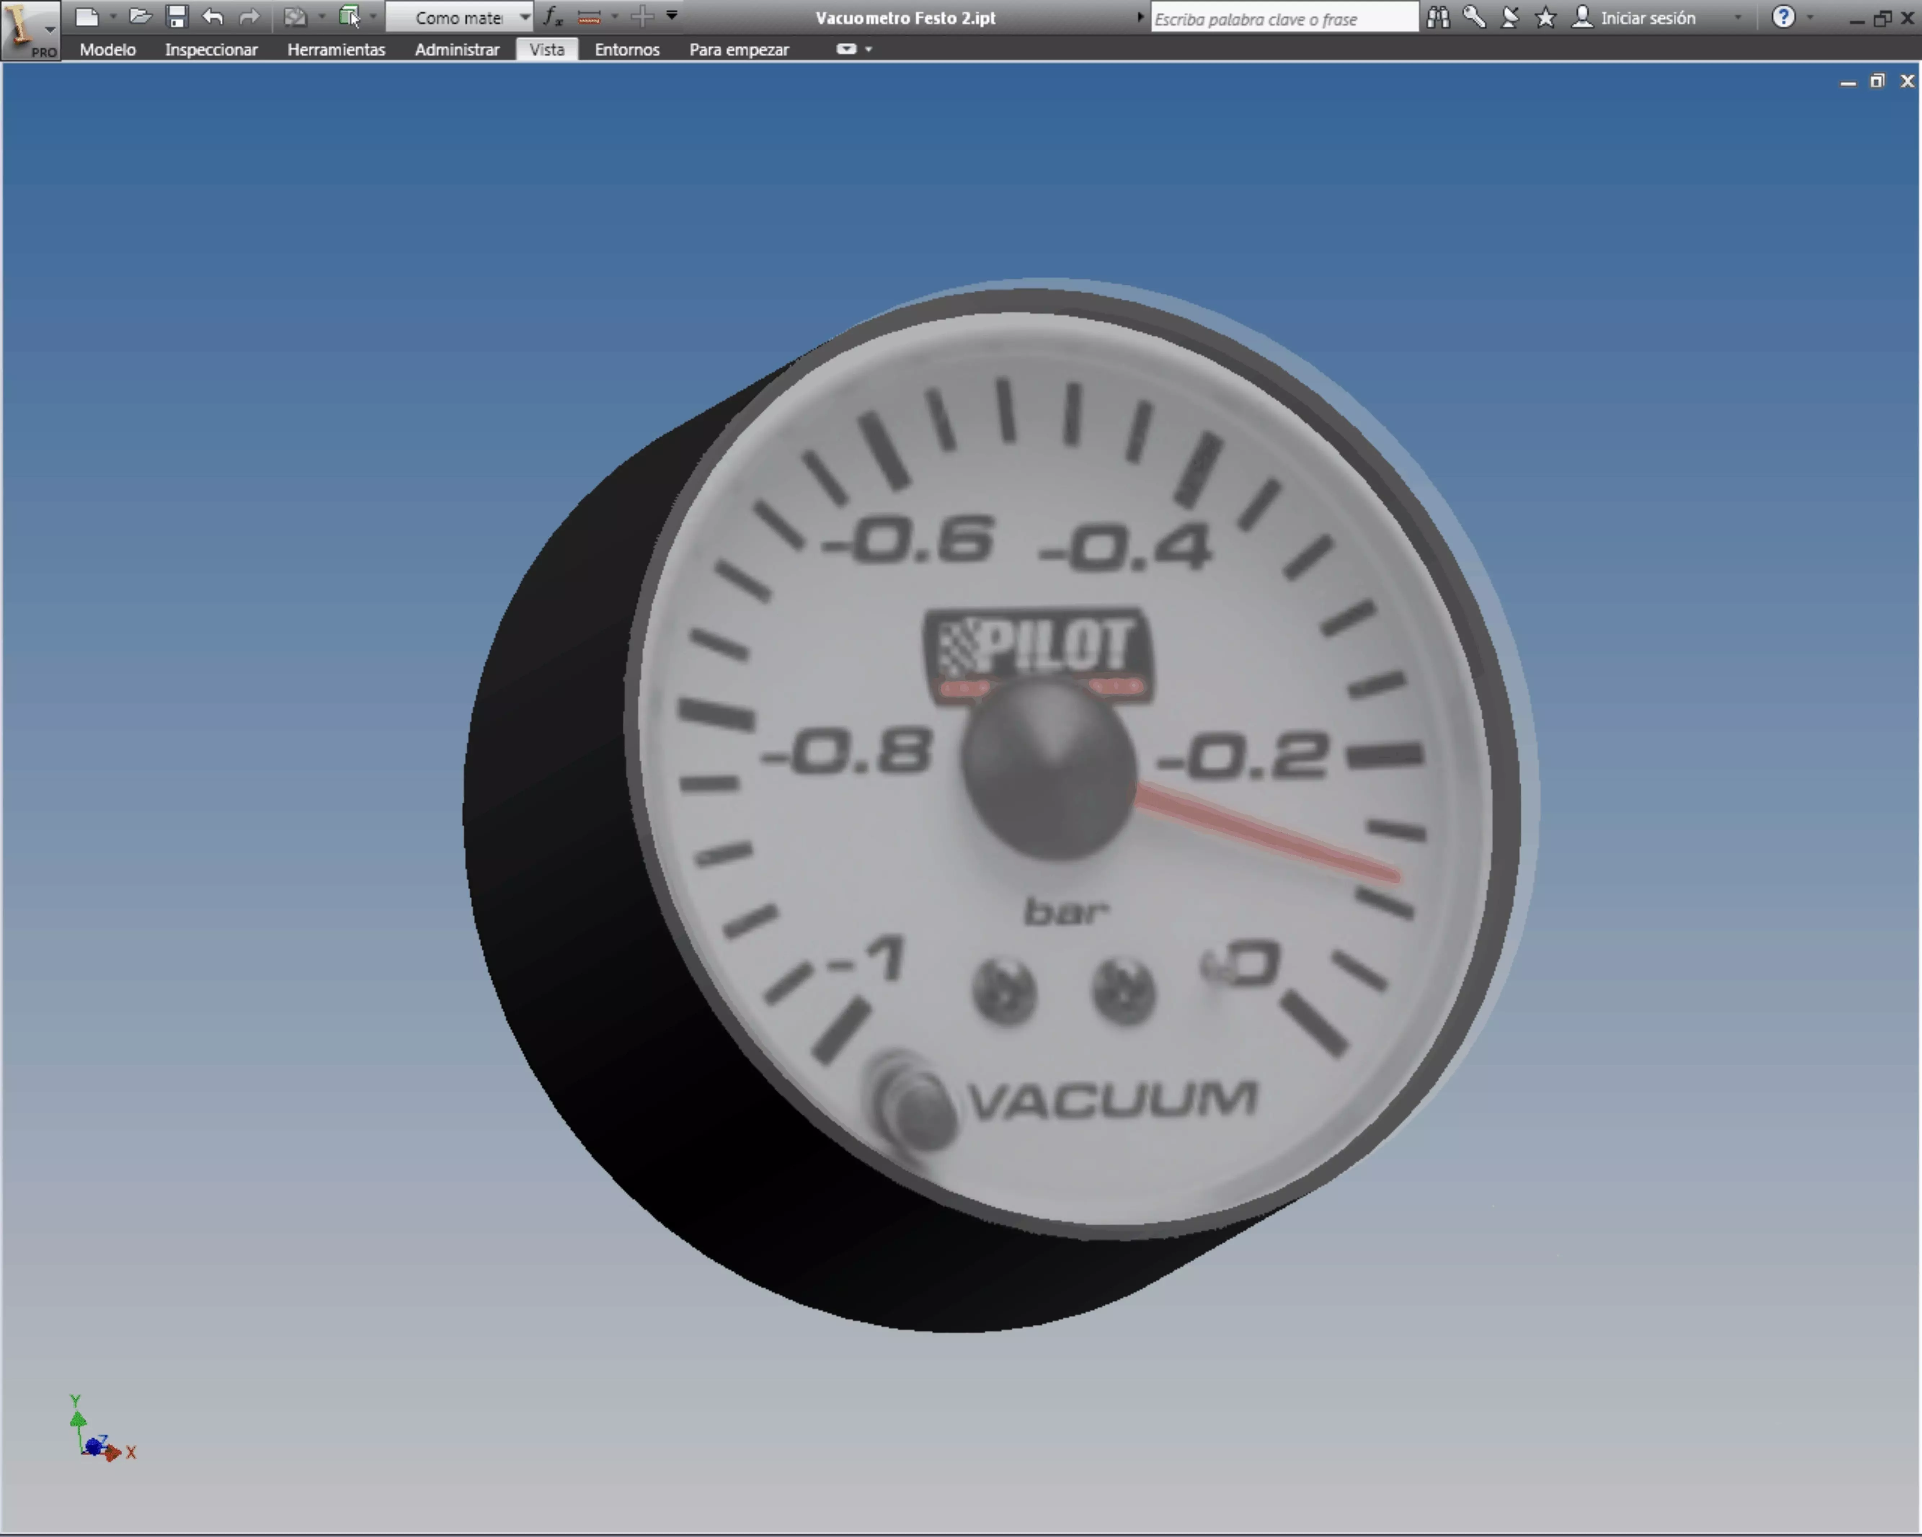Viewport: 1922px width, 1537px height.
Task: Click in the keyword search field
Action: (1284, 18)
